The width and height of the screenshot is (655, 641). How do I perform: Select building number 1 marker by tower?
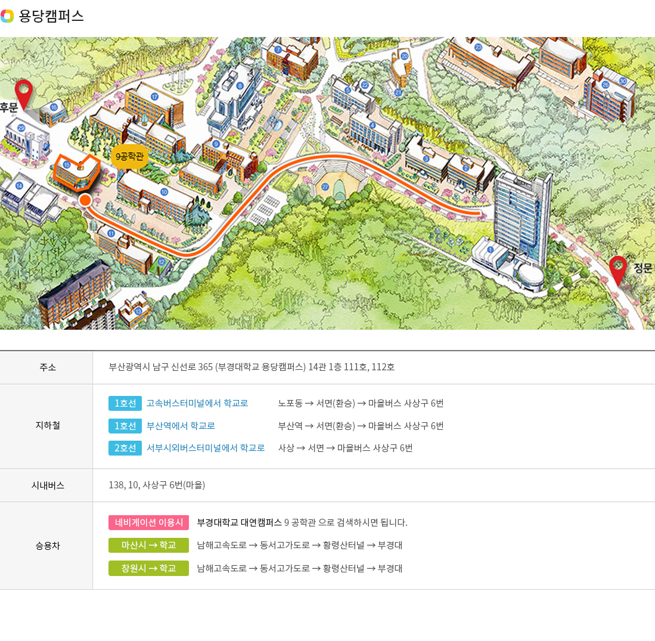(490, 249)
